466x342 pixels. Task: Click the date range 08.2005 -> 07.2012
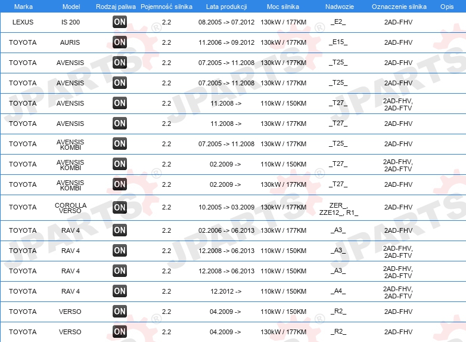tap(226, 22)
